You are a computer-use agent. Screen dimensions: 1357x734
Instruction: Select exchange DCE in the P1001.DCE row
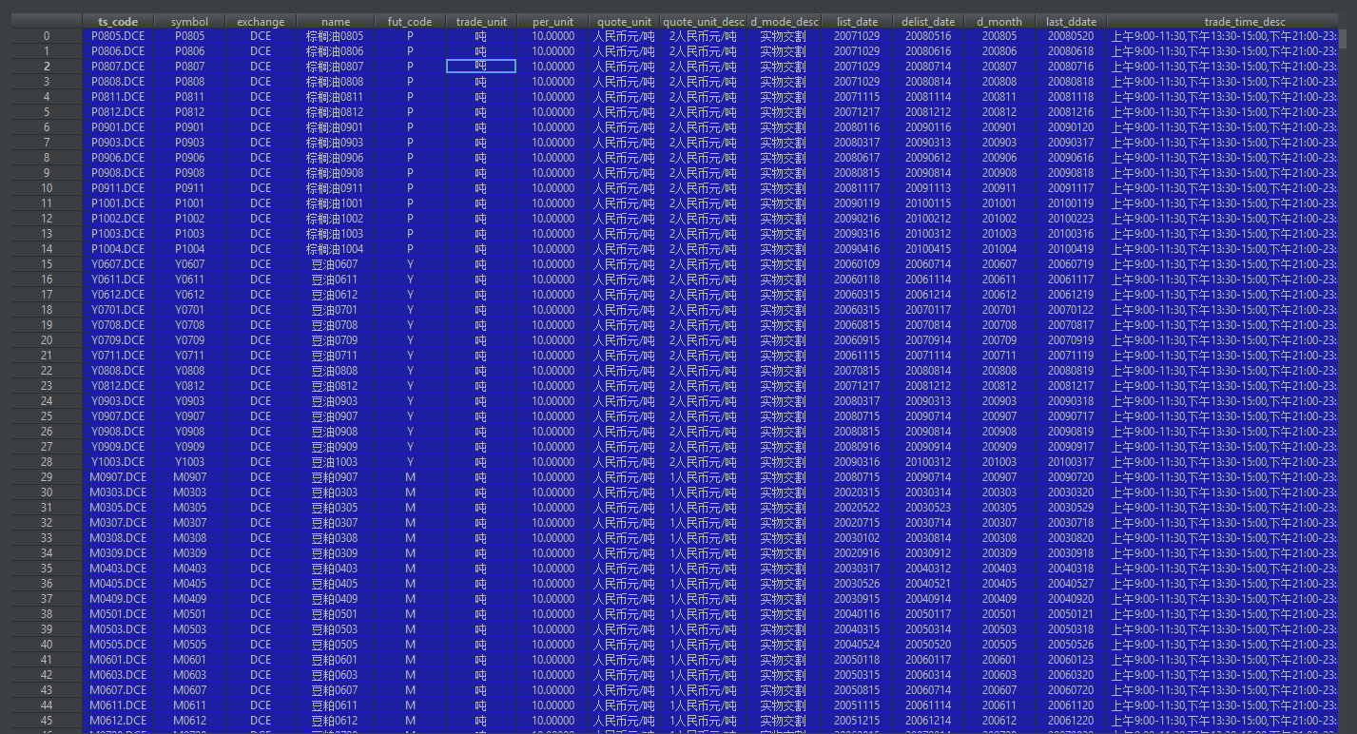coord(261,203)
